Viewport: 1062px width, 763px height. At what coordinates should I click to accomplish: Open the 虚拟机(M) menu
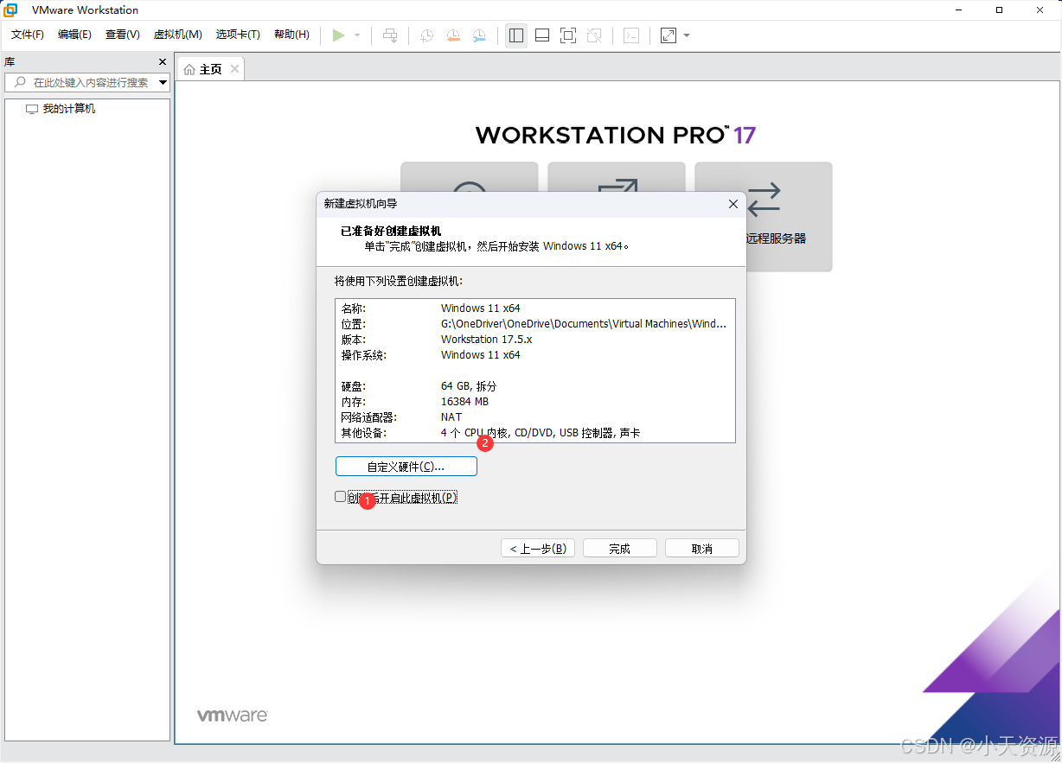[177, 35]
